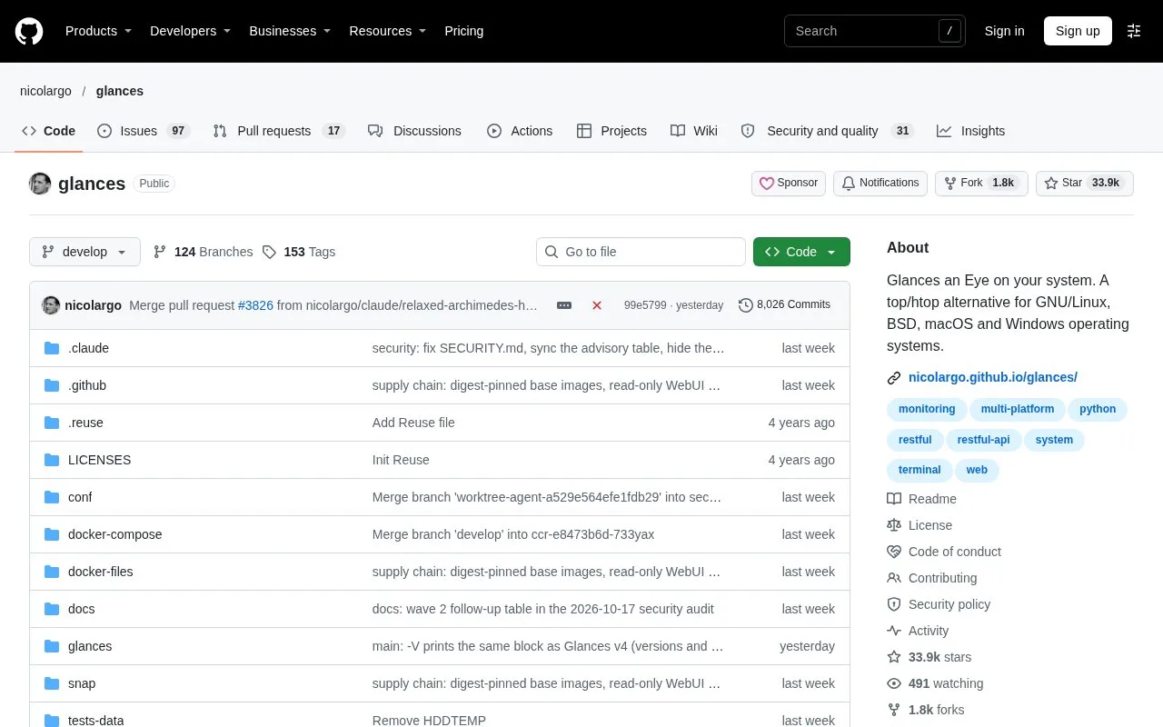Click the .github folder icon

click(52, 385)
